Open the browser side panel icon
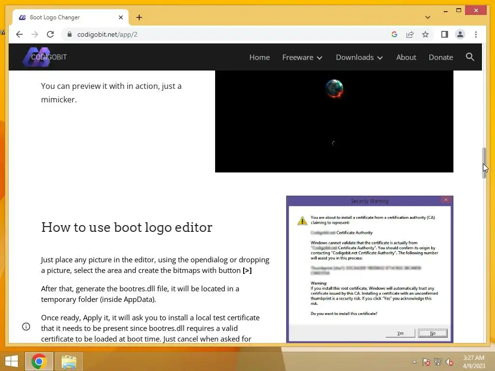The image size is (495, 371). 445,34
